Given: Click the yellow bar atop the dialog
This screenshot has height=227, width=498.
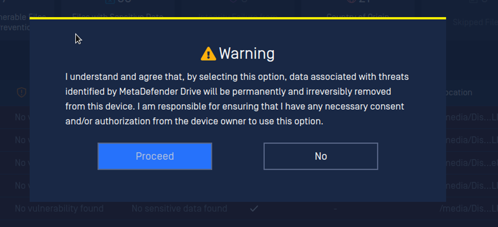Looking at the screenshot, I should 238,18.
